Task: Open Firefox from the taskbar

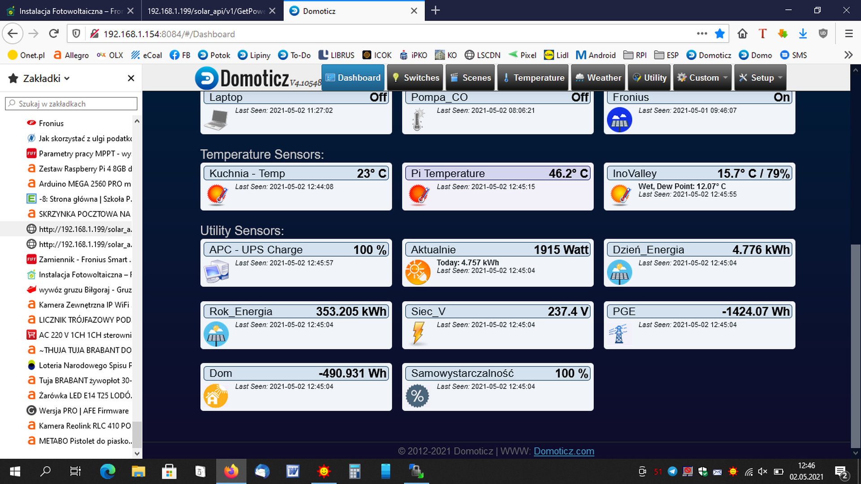Action: 231,471
